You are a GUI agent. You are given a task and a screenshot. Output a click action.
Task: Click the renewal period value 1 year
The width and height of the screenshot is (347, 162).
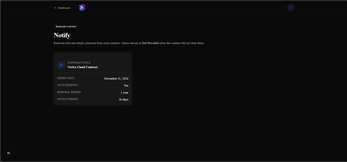[124, 93]
